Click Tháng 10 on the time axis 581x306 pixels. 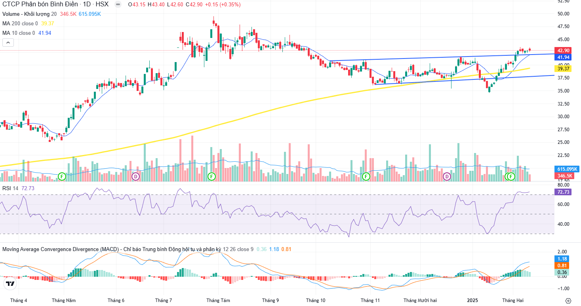pos(315,300)
